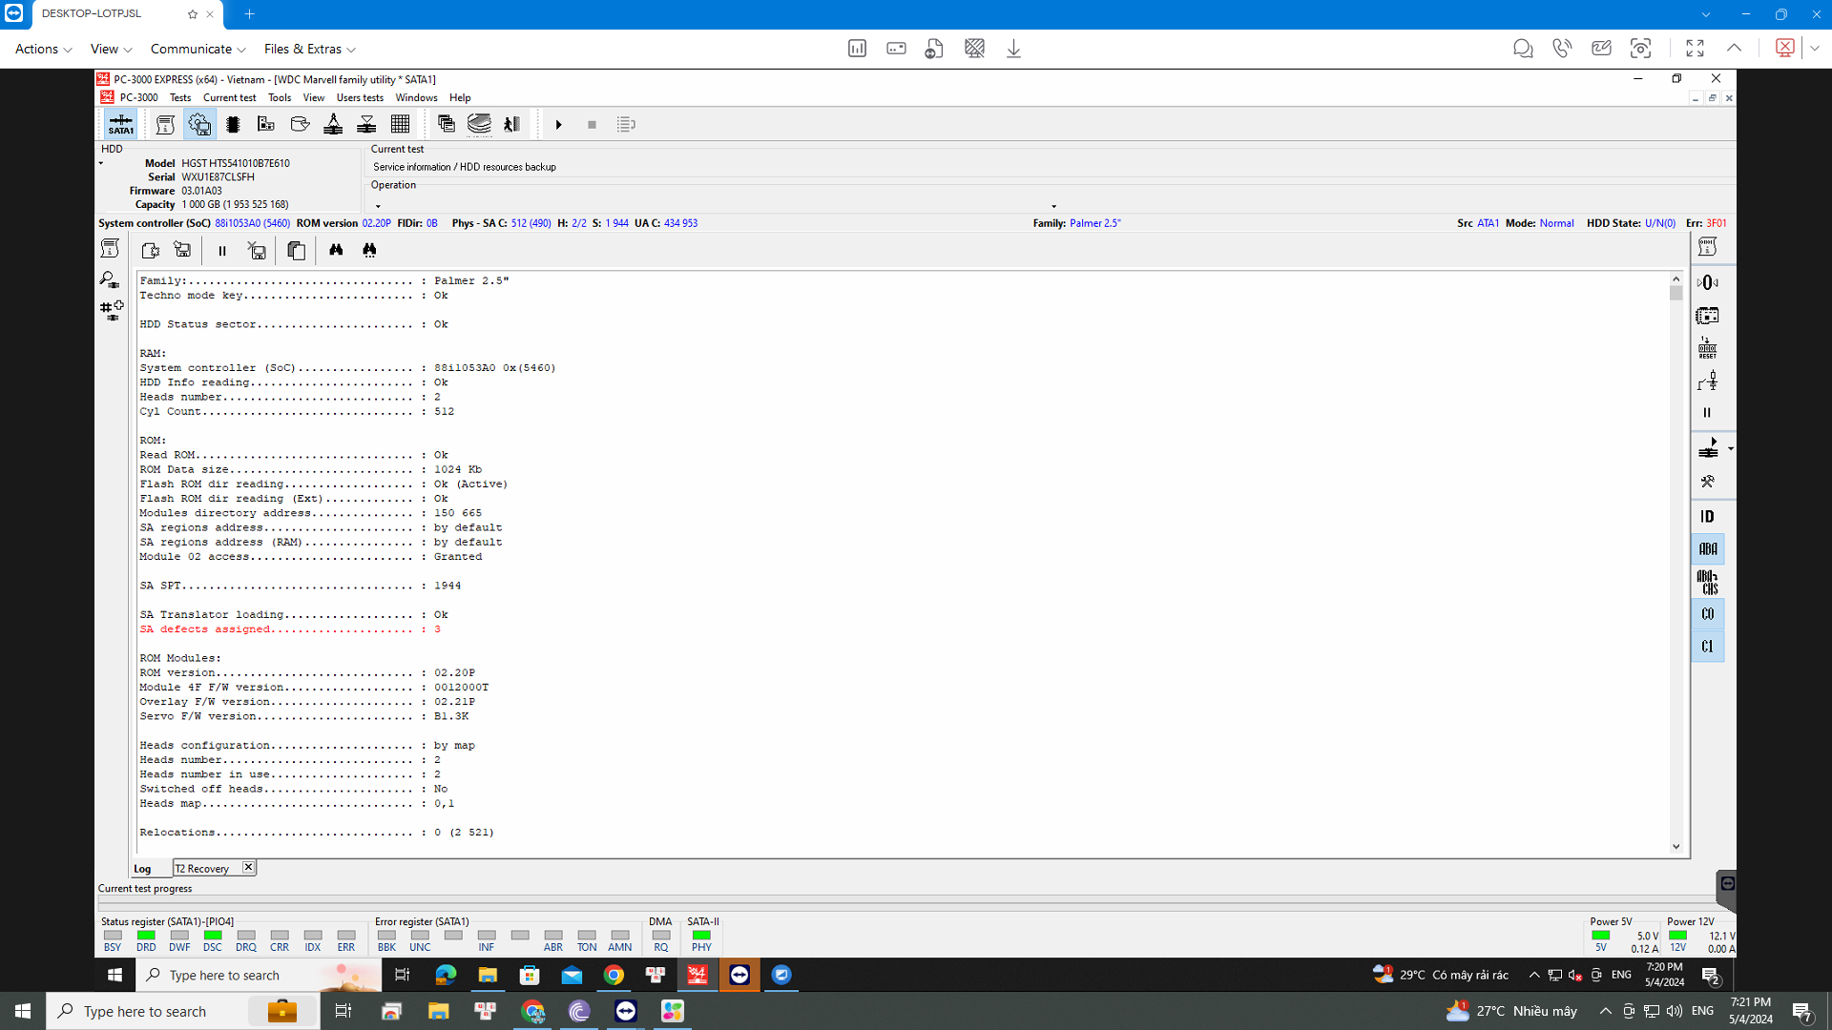Click the SATA1 port icon in toolbar
This screenshot has height=1030, width=1832.
tap(121, 125)
